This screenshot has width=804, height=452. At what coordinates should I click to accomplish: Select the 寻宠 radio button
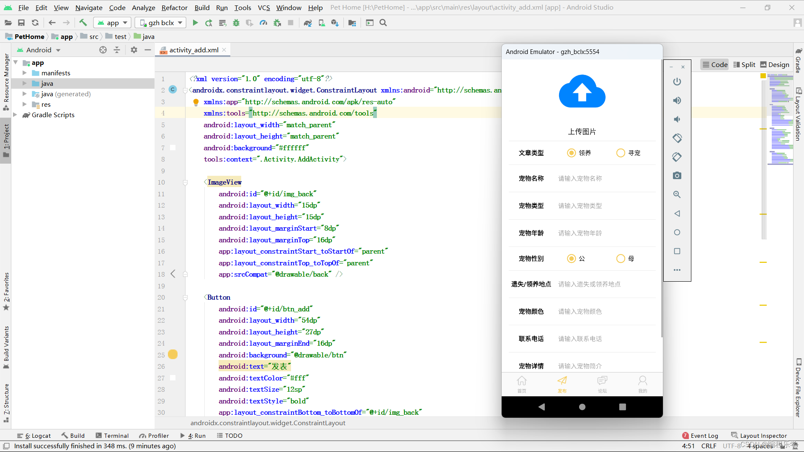click(621, 153)
